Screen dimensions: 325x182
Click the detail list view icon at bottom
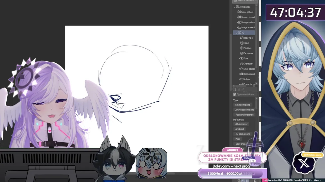point(243,180)
